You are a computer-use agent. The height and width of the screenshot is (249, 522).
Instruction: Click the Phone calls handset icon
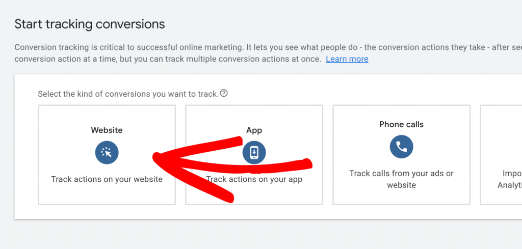click(x=401, y=147)
